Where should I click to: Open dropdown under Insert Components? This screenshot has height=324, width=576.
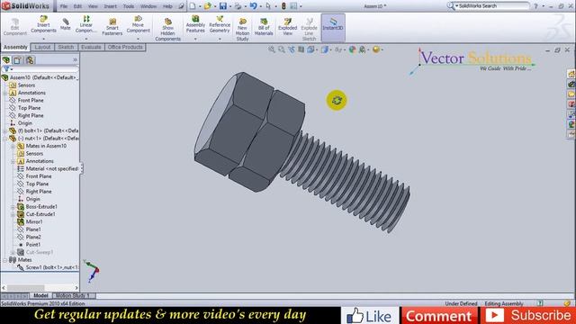pos(43,39)
